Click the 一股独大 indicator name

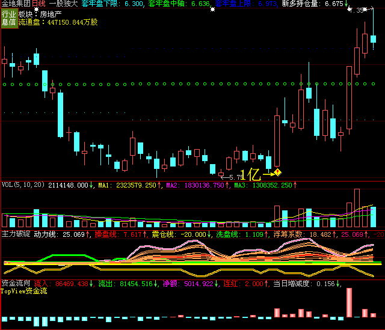coord(69,4)
